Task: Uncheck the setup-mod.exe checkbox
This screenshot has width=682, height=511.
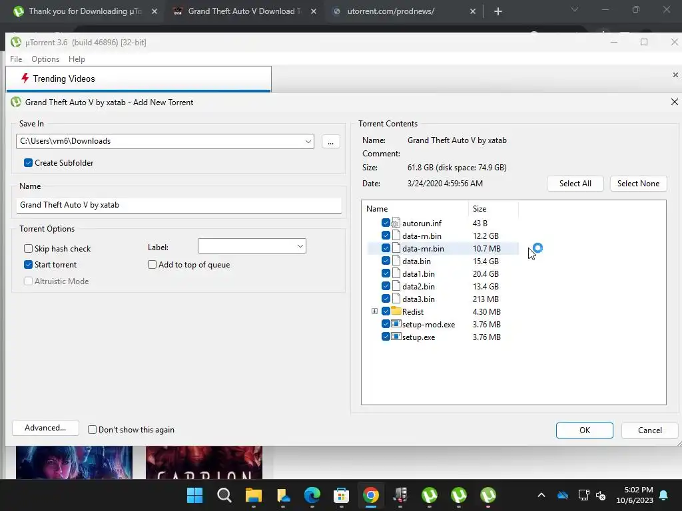Action: click(x=386, y=324)
